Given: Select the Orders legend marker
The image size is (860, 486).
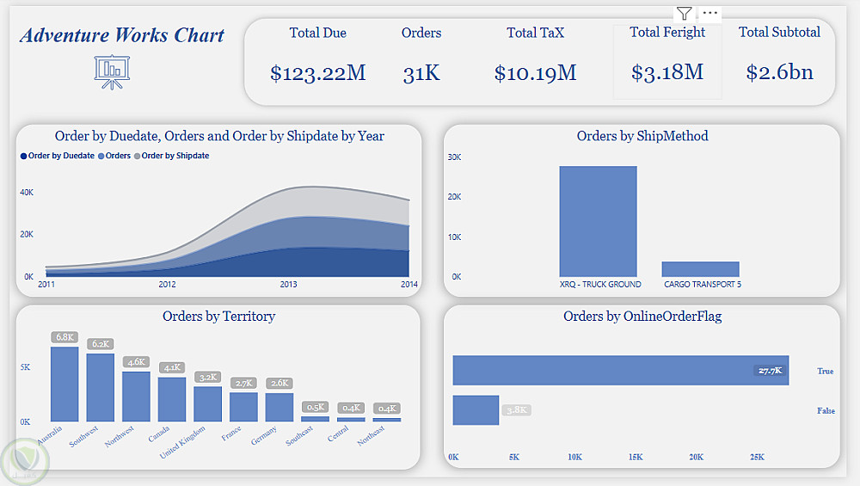Looking at the screenshot, I should pos(101,156).
